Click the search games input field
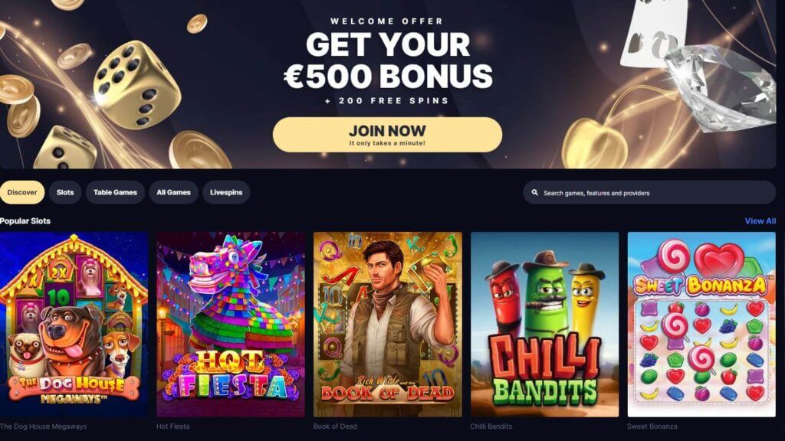The image size is (785, 441). (649, 192)
